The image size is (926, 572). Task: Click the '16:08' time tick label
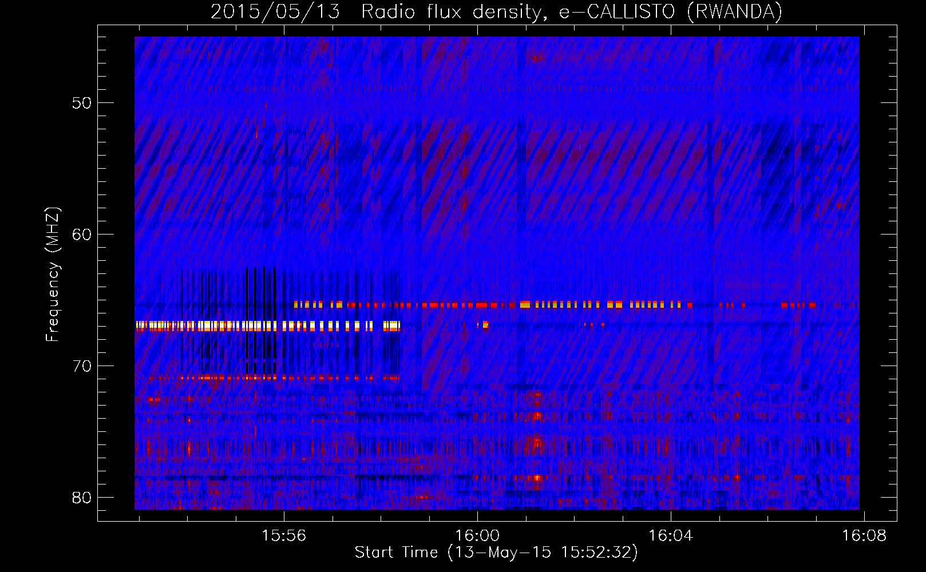(864, 536)
